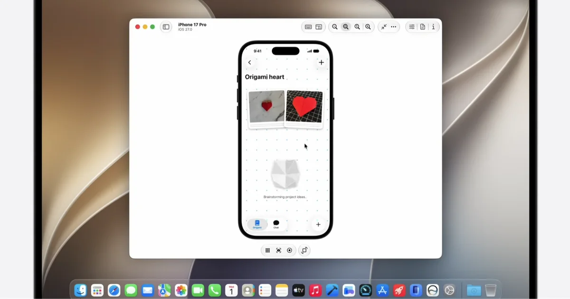Click the document page icon in the toolbar

coord(423,27)
